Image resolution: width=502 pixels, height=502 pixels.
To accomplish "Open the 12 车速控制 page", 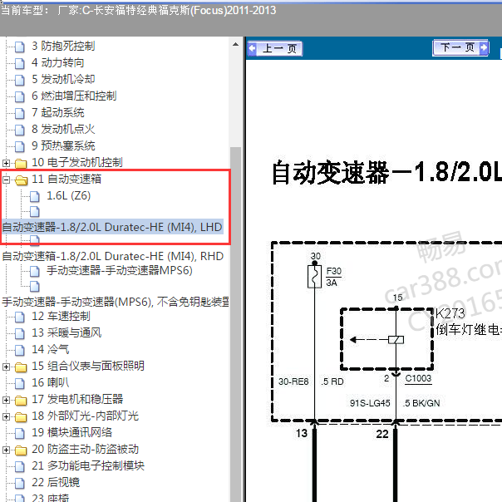I will pyautogui.click(x=61, y=317).
